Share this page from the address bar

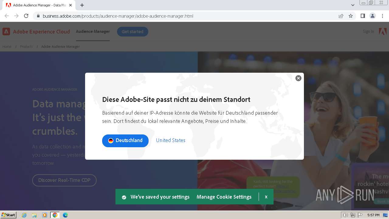341,16
